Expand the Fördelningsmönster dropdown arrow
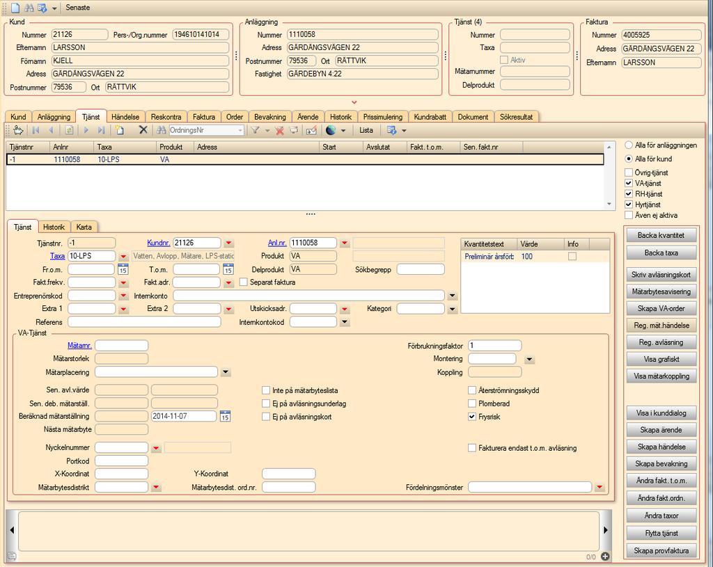The image size is (713, 567). (600, 488)
